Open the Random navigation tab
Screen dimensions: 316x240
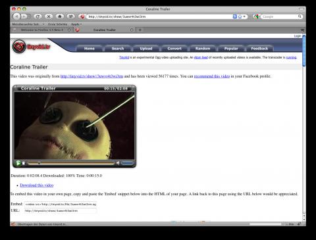click(x=203, y=49)
